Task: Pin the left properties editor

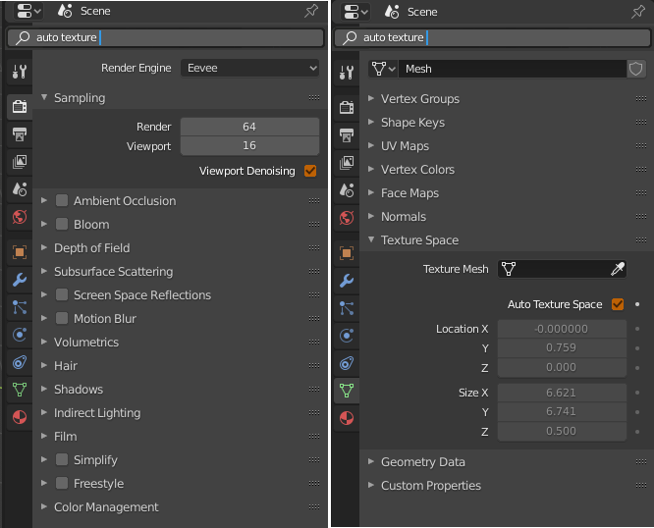Action: [311, 11]
